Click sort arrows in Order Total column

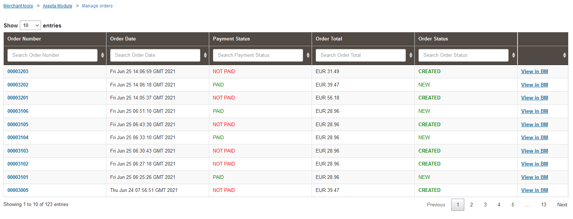pos(411,55)
